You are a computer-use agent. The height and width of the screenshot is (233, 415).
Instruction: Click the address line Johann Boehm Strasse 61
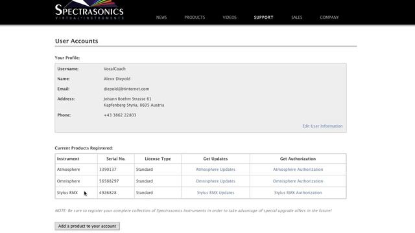point(127,99)
